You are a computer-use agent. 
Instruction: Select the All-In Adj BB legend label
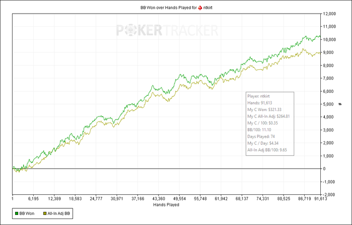point(59,213)
